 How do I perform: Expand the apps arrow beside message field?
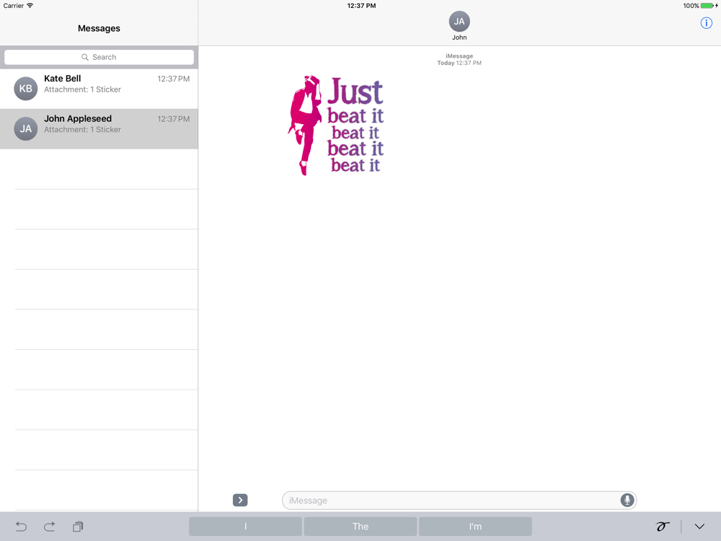pos(240,500)
